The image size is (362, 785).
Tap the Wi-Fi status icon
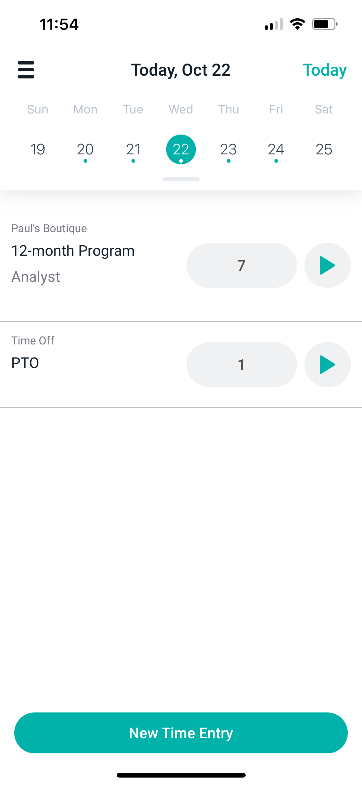tap(297, 24)
